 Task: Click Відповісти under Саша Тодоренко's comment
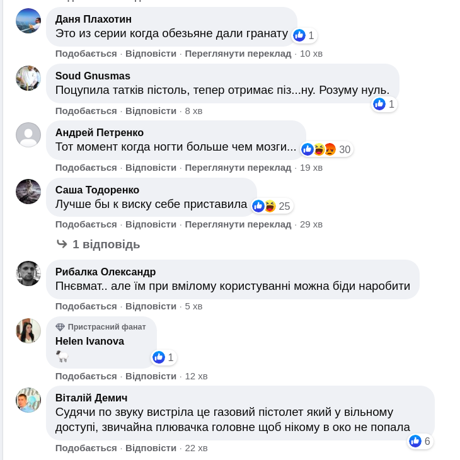click(x=151, y=224)
